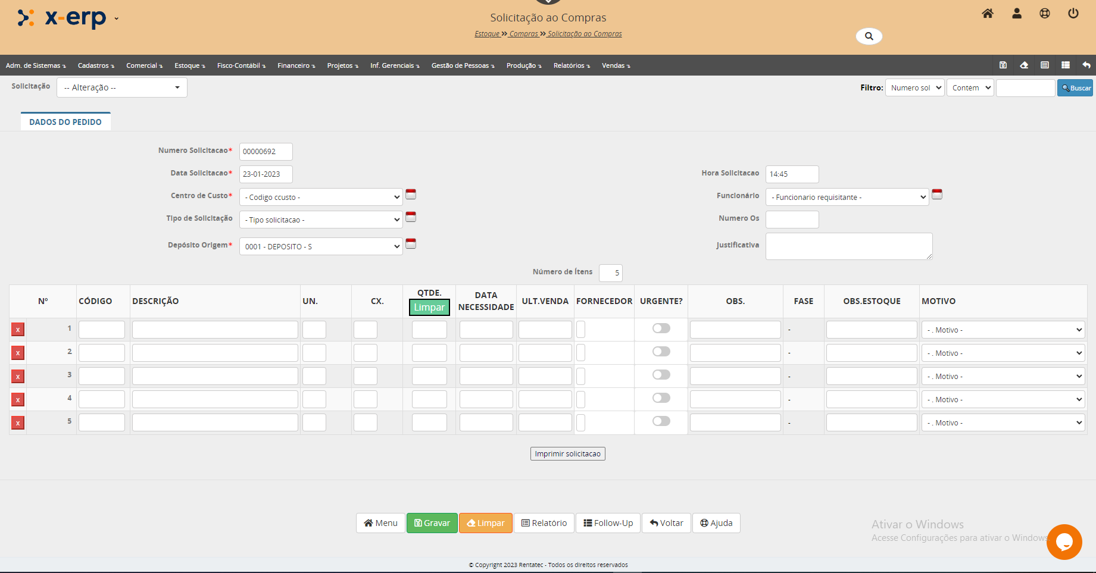This screenshot has width=1096, height=573.
Task: Click the undo arrow icon in toolbar
Action: click(x=1086, y=65)
